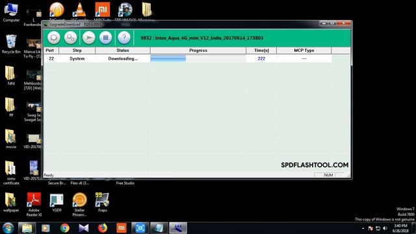Click the Load Packet gear icon in UpgradeDownload
This screenshot has height=234, width=416.
click(54, 38)
